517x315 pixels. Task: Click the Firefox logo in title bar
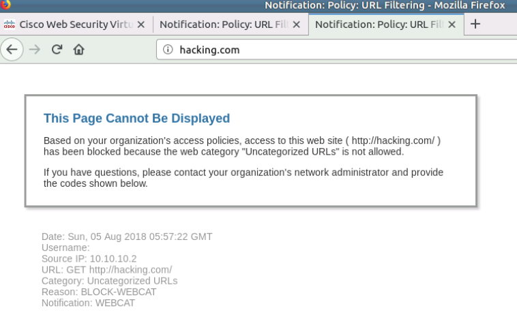click(7, 5)
